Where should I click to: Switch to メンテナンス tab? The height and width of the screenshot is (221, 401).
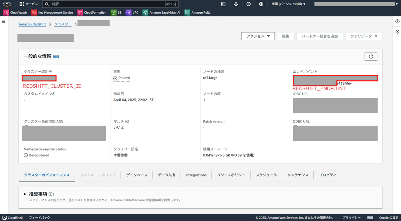click(x=298, y=175)
